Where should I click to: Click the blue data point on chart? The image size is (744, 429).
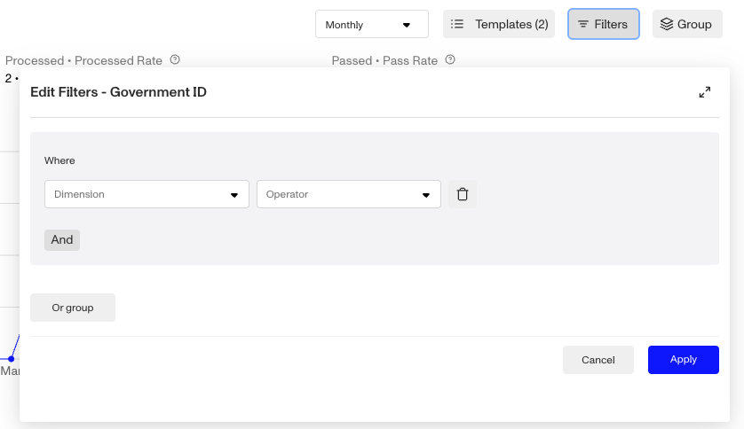(x=11, y=359)
